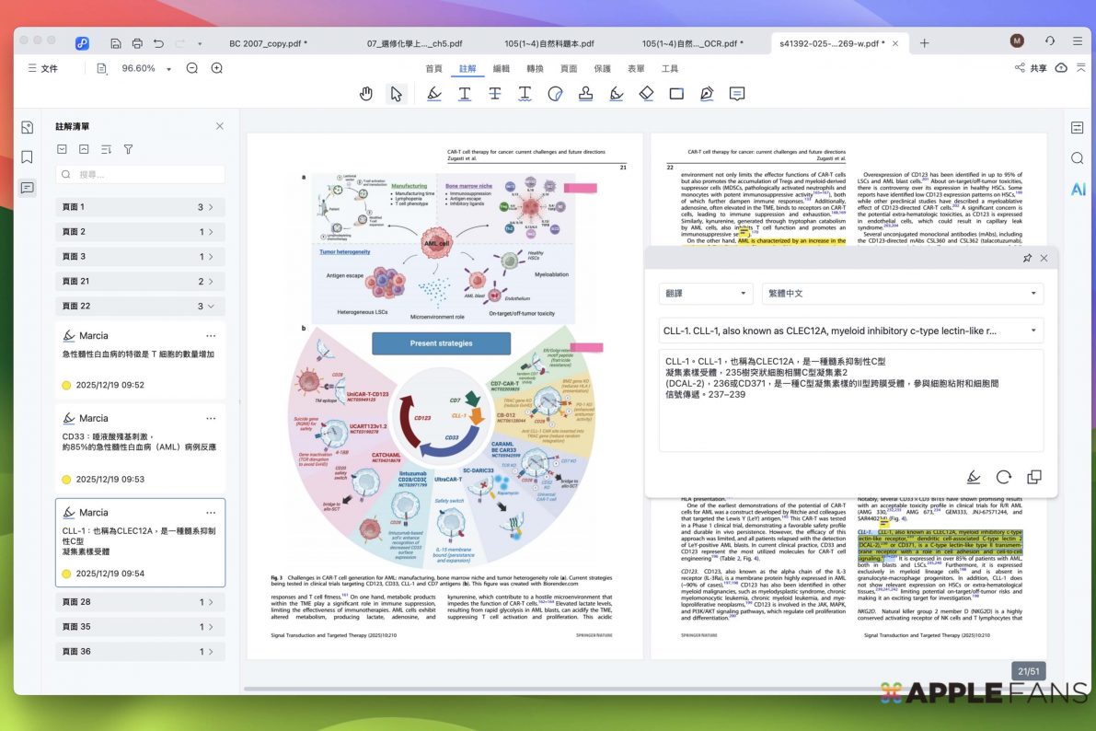Open the 繁體中文 target language dropdown
Viewport: 1096px width, 731px height.
(x=902, y=294)
